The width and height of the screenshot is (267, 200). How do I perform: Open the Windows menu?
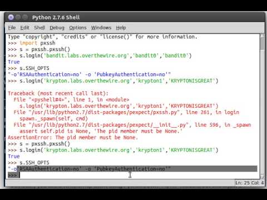[101, 28]
